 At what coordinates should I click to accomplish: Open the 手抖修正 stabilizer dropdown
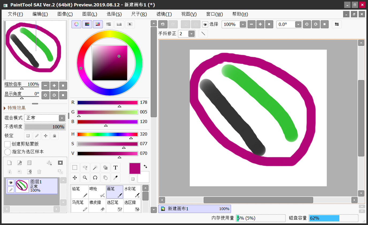coord(191,34)
